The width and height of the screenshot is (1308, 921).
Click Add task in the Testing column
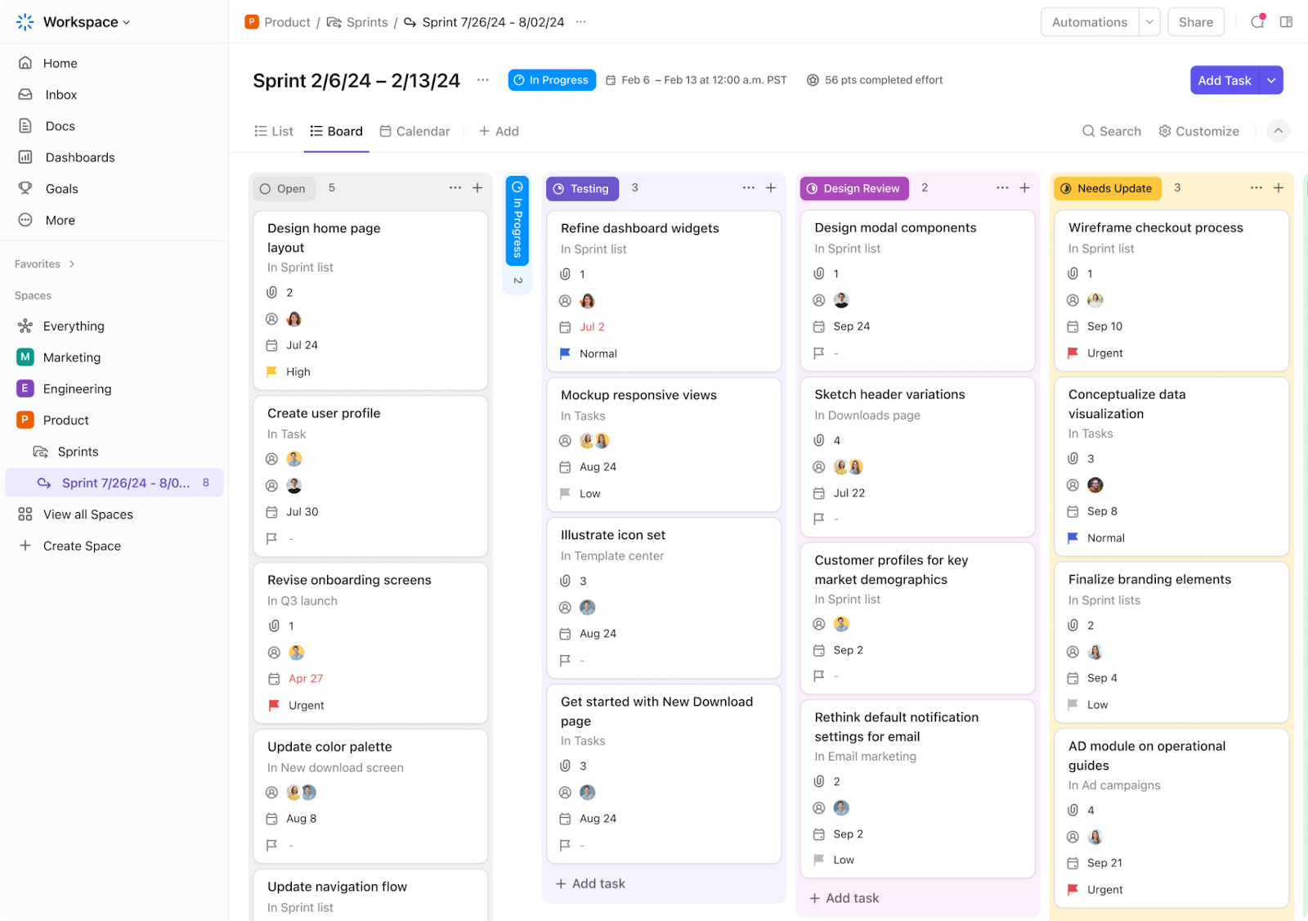coord(589,883)
